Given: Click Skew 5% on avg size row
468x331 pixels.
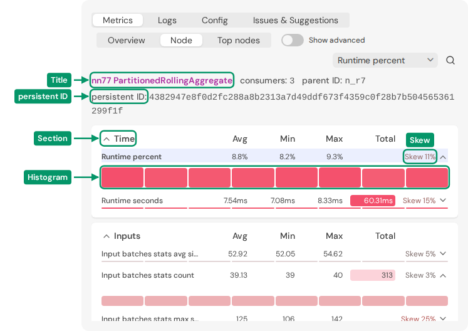Looking at the screenshot, I should tap(420, 254).
